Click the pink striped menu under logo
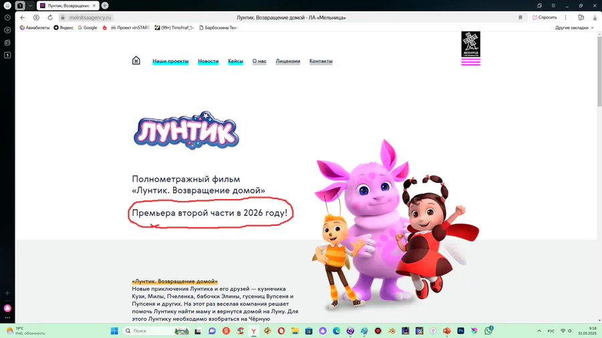Image resolution: width=602 pixels, height=338 pixels. [x=471, y=61]
